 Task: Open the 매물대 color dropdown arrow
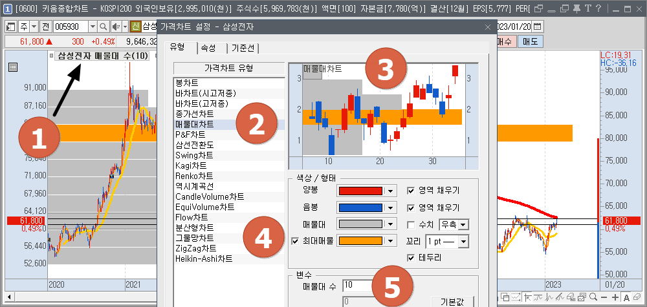(391, 224)
